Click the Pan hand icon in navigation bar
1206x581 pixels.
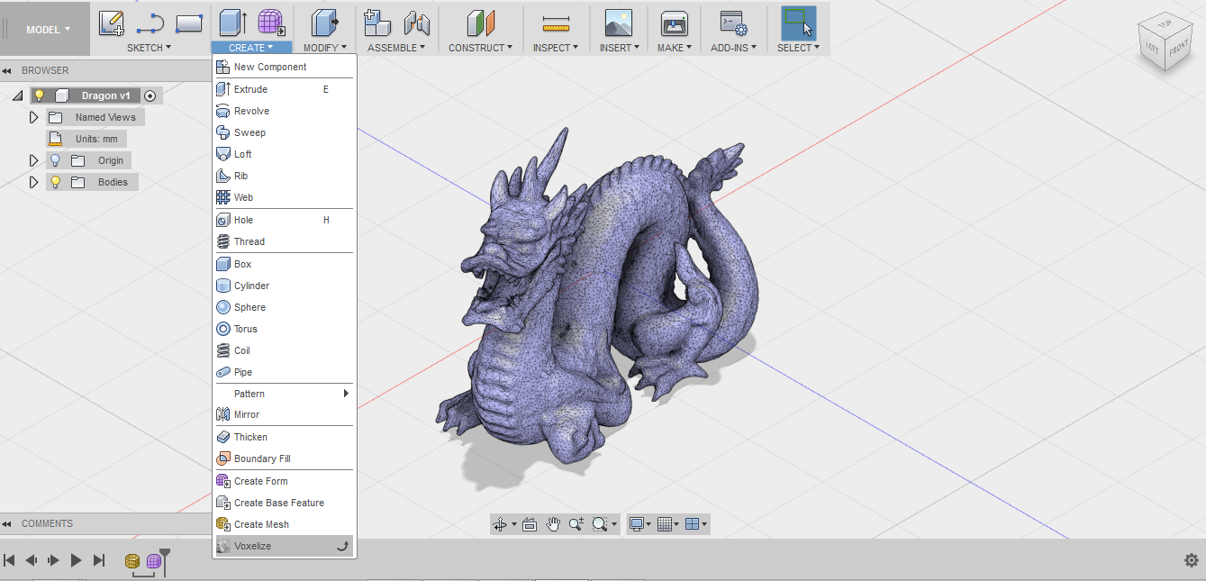coord(553,524)
